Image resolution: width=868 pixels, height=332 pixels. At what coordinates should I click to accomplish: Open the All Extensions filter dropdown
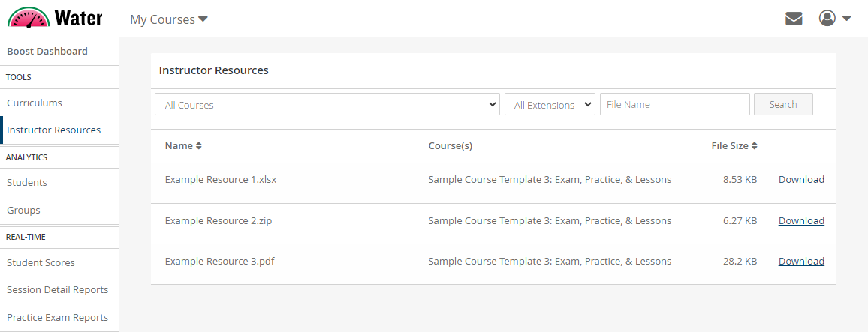click(x=550, y=105)
